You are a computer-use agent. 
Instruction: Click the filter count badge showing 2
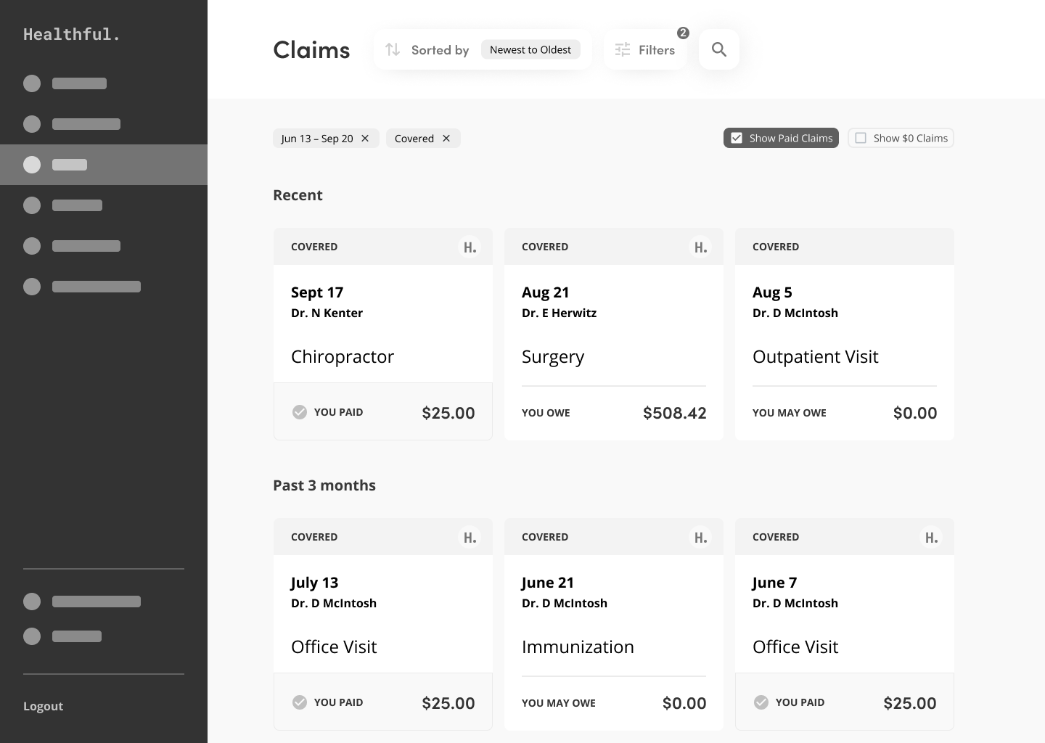point(683,33)
